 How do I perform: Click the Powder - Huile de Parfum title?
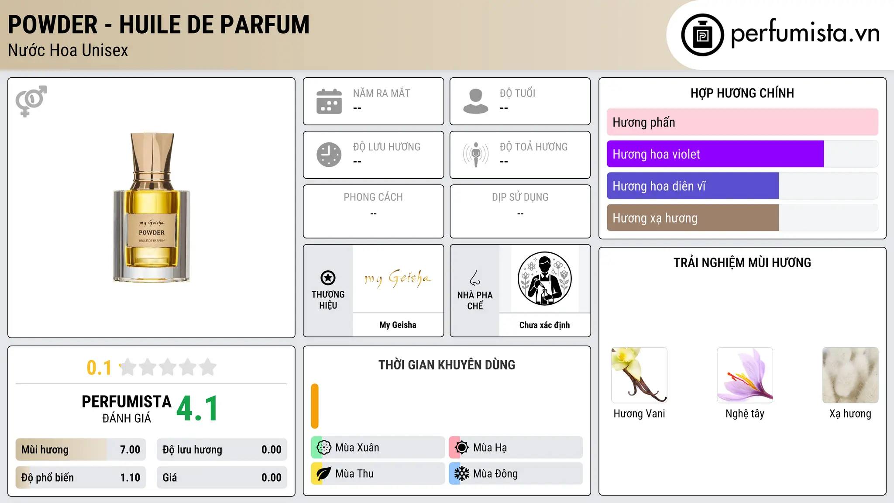click(x=159, y=24)
